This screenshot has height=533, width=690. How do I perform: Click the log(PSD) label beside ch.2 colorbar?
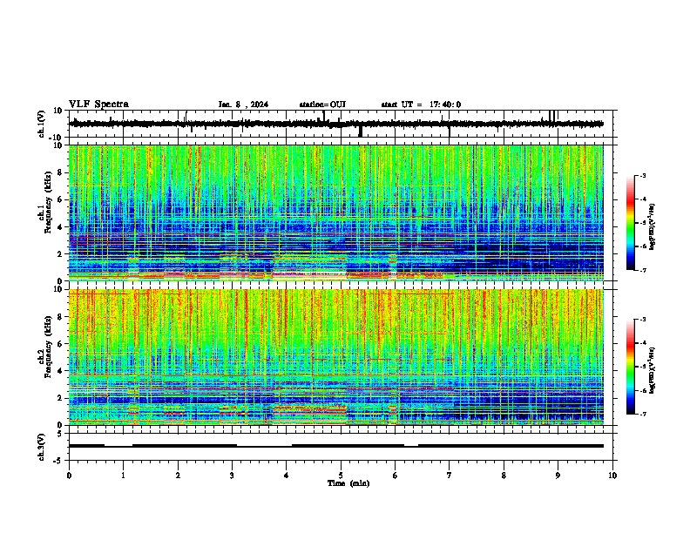(652, 370)
